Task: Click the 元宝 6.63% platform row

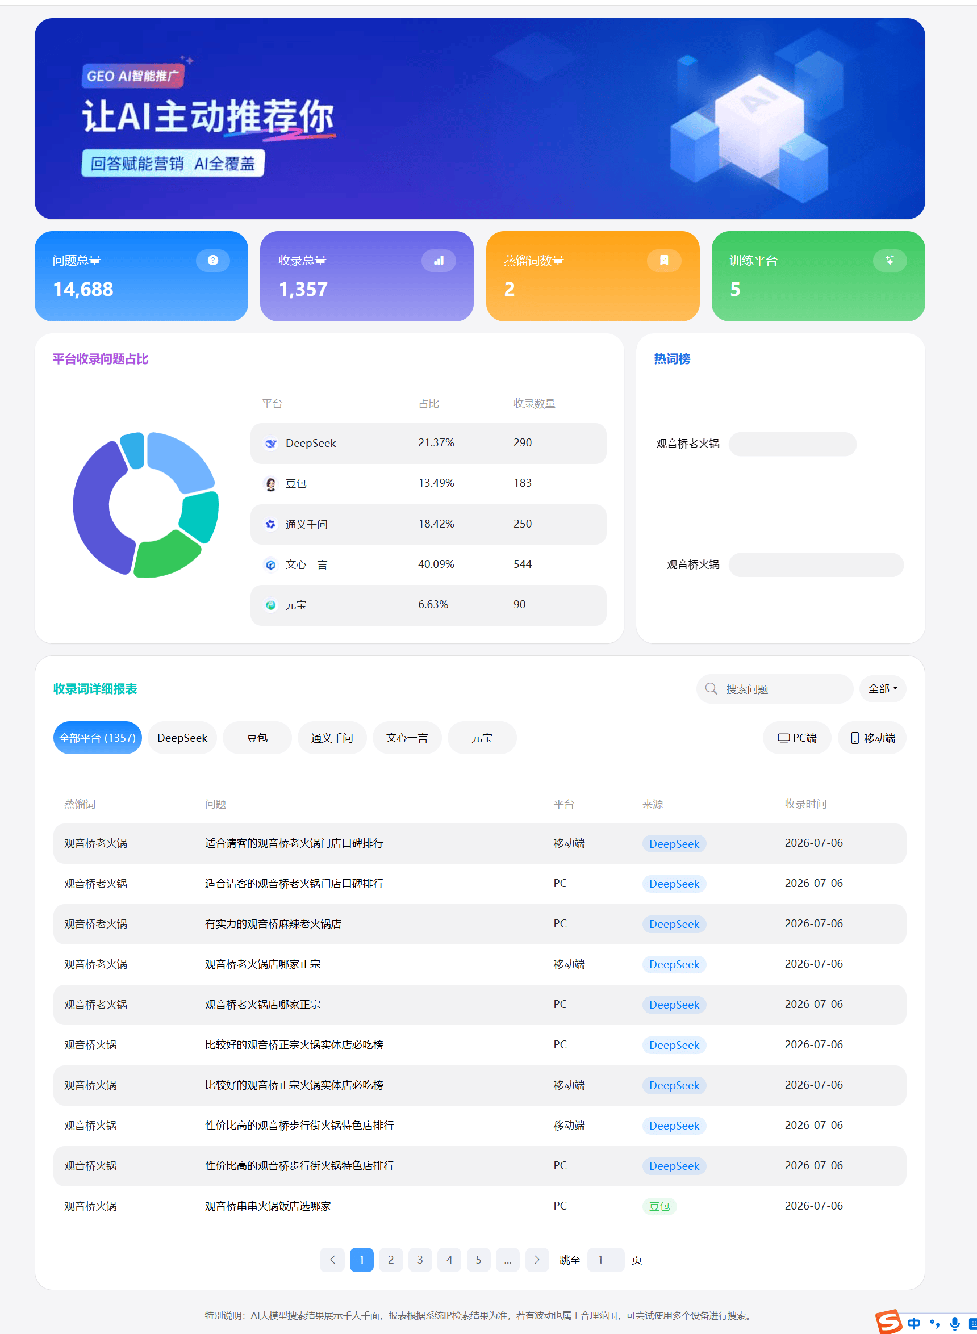Action: click(x=428, y=605)
